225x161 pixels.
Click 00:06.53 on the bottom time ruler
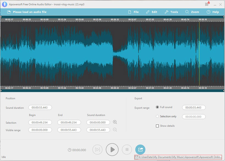(27, 88)
